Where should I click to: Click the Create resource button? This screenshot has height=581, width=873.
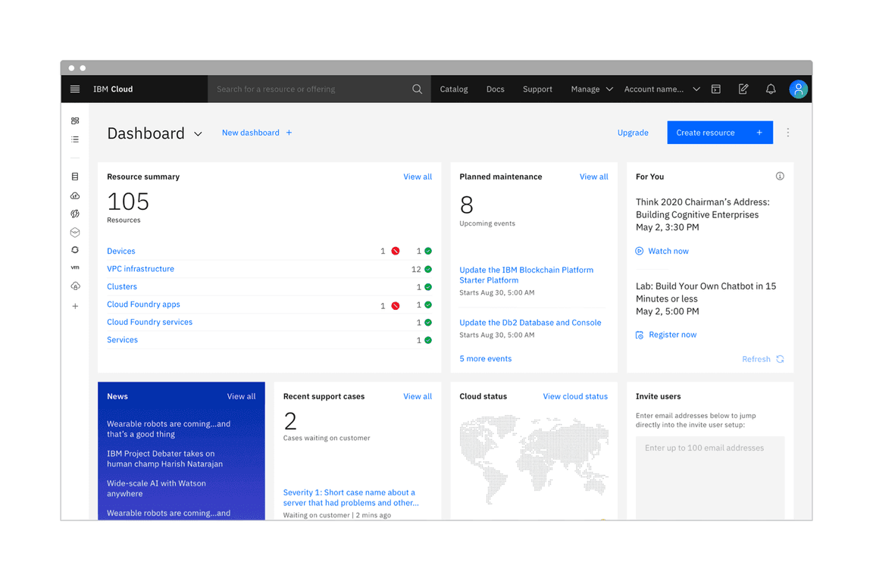pos(719,132)
